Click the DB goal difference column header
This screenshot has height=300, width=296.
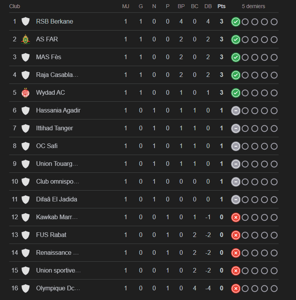coord(208,6)
